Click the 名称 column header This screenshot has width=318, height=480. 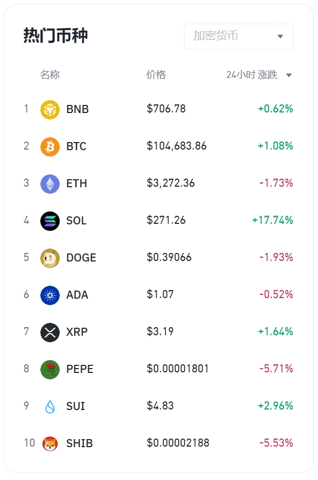coord(50,75)
